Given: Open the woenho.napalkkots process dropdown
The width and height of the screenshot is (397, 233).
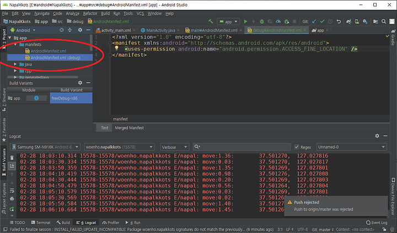Looking at the screenshot, I should tap(119, 147).
